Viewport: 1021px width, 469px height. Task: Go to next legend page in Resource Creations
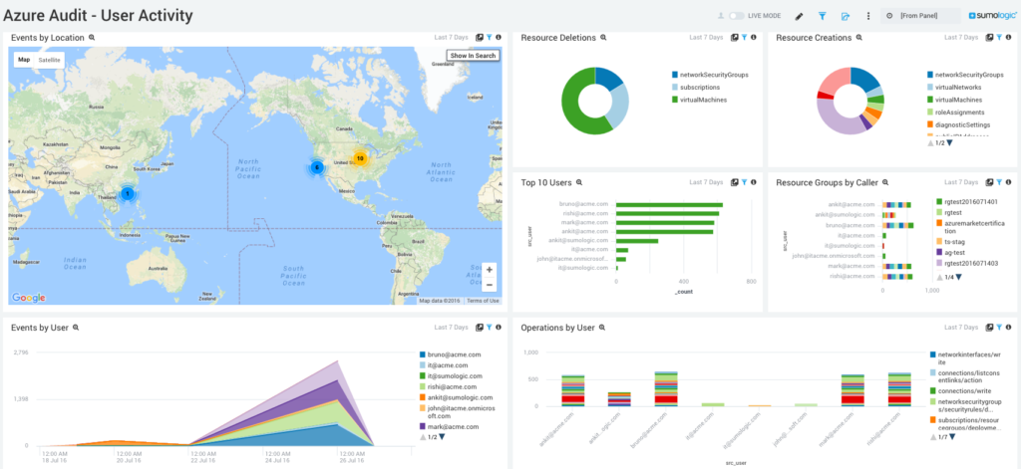click(x=950, y=143)
